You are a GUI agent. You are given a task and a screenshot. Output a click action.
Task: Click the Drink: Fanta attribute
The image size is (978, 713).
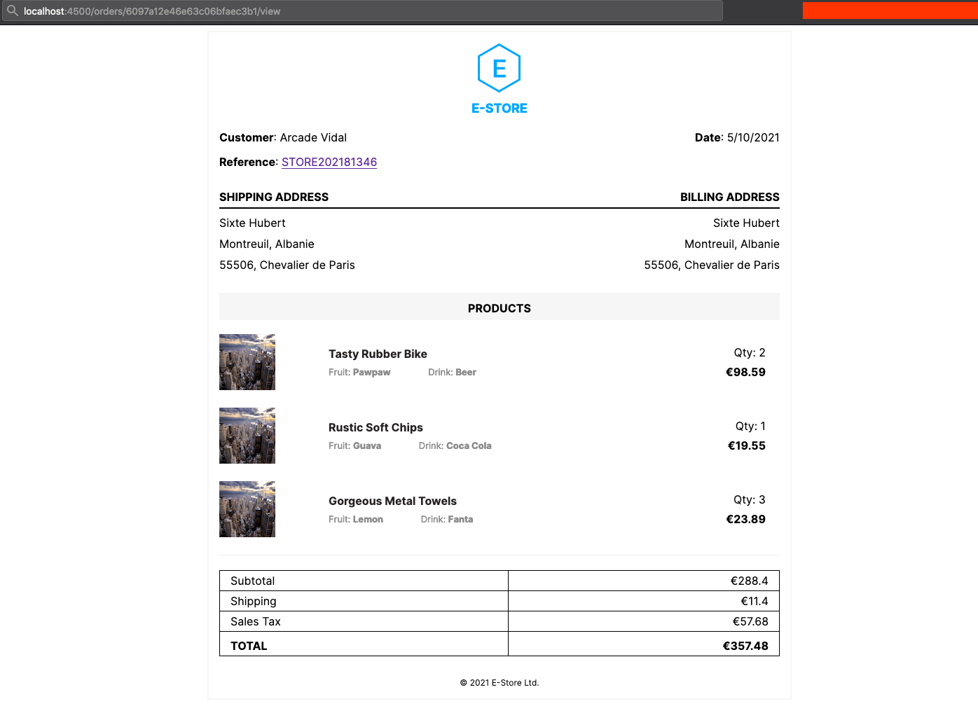click(447, 519)
